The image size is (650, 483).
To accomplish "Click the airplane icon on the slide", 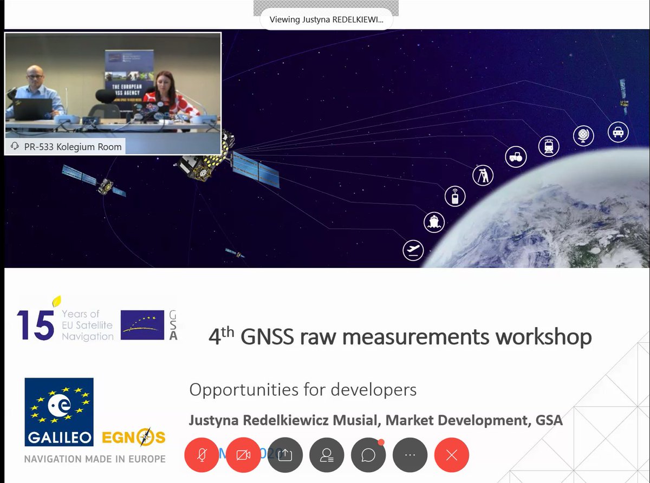I will [413, 250].
